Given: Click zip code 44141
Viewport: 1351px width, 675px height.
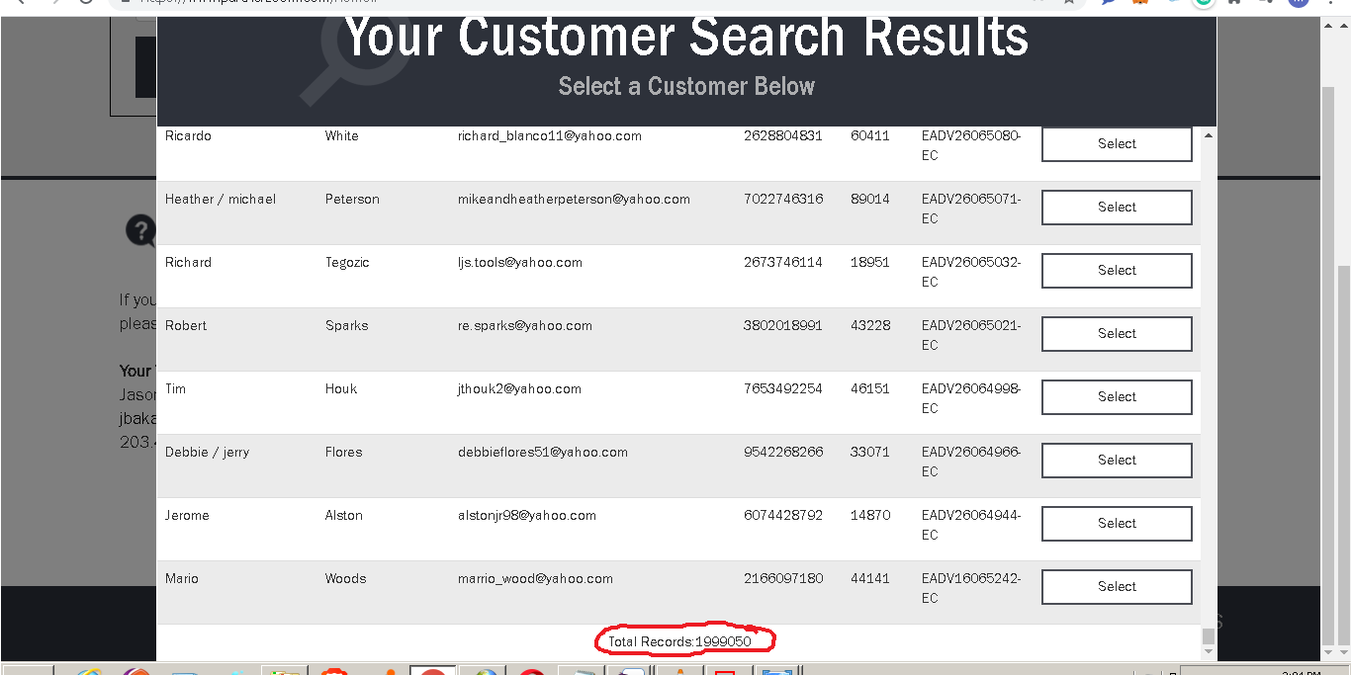Looking at the screenshot, I should tap(870, 579).
